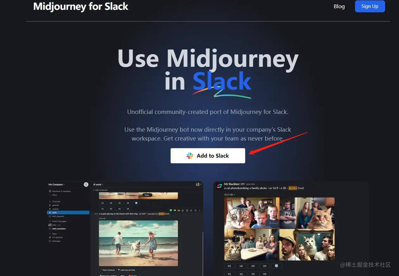The width and height of the screenshot is (399, 276).
Task: Click the Midjourney for Slack site title
Action: [x=81, y=6]
